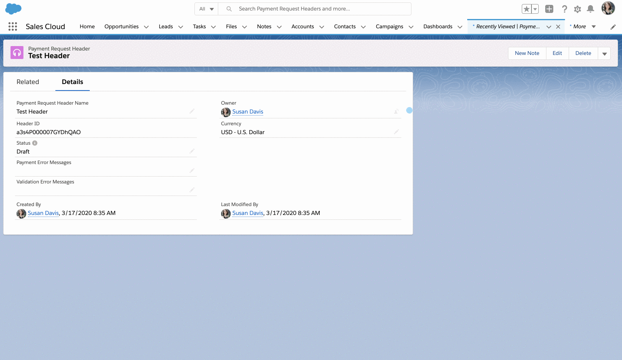
Task: Open the Global Actions plus icon
Action: pos(549,9)
